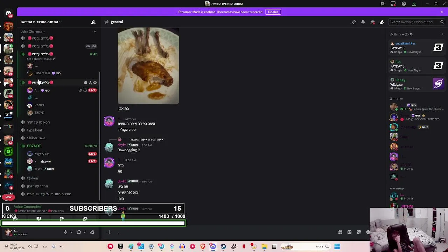Open Wildgate activity card

(x=417, y=84)
